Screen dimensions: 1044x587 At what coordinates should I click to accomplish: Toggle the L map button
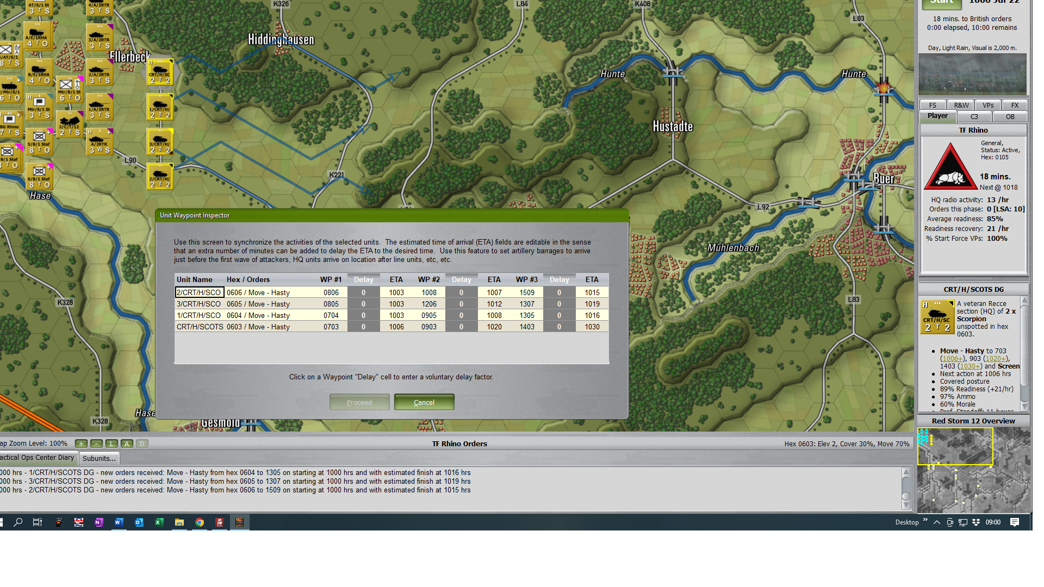[x=111, y=444]
